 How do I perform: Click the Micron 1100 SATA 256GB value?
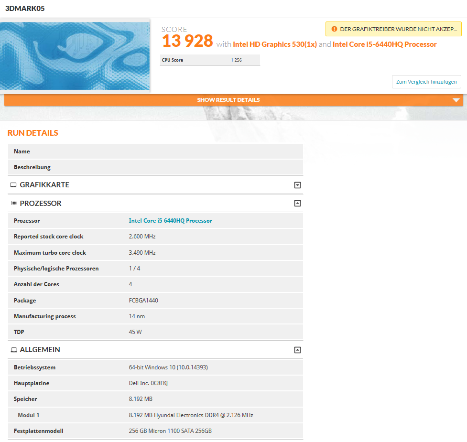tap(170, 431)
